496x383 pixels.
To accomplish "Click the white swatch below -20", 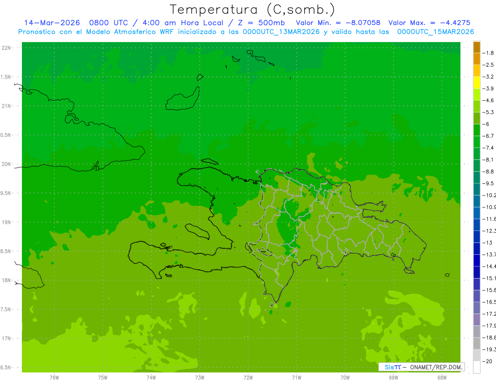I will point(477,367).
